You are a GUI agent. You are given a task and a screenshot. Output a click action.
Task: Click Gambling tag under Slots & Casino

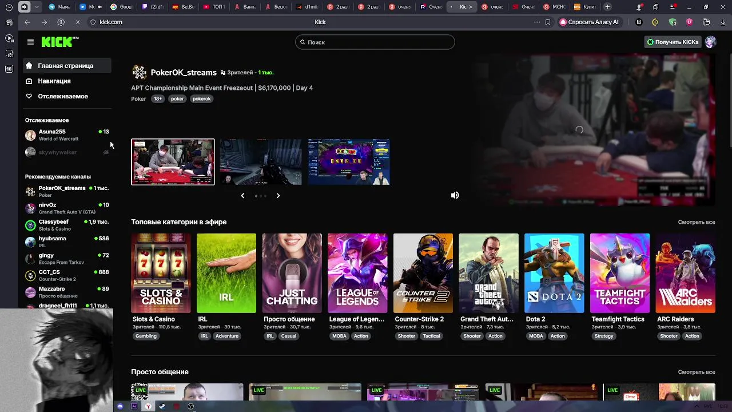coord(146,336)
